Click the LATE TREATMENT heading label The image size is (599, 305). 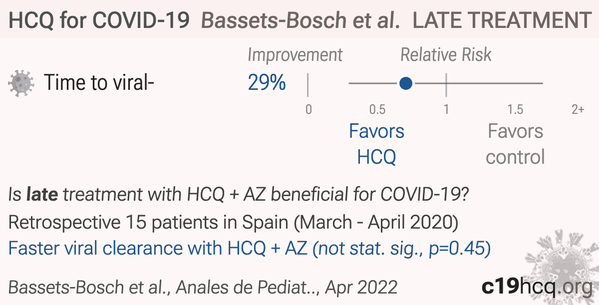click(501, 20)
